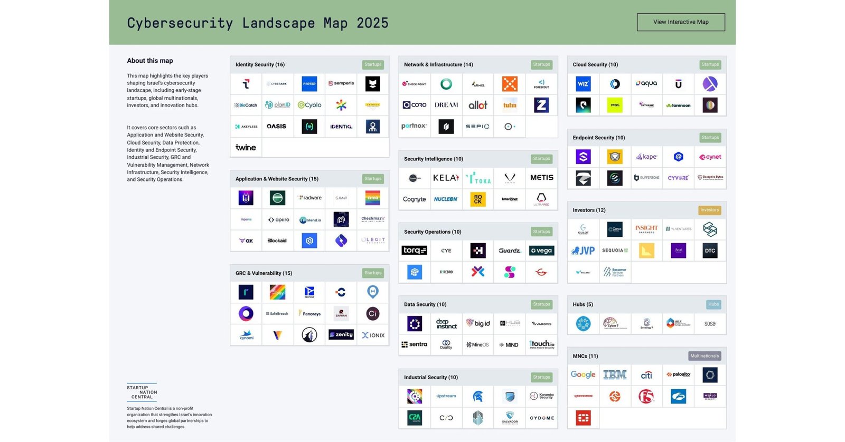Click the Torq logo in Security Operations
845x442 pixels.
(415, 251)
